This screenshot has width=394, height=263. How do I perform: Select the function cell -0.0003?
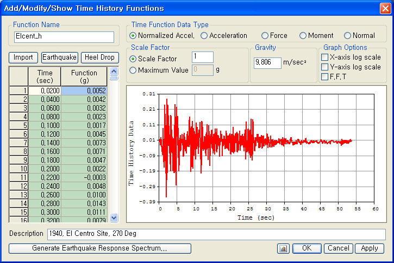(84, 177)
